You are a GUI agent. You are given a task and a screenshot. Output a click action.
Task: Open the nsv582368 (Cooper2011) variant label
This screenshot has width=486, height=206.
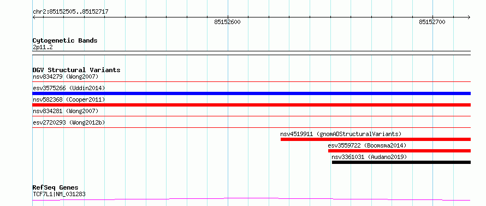pyautogui.click(x=69, y=99)
